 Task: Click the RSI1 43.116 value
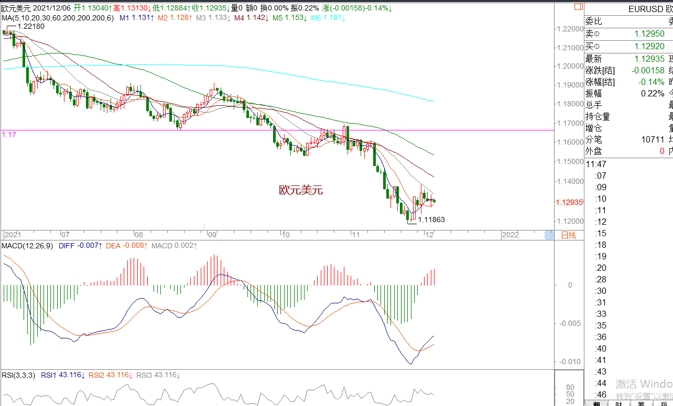coord(62,375)
